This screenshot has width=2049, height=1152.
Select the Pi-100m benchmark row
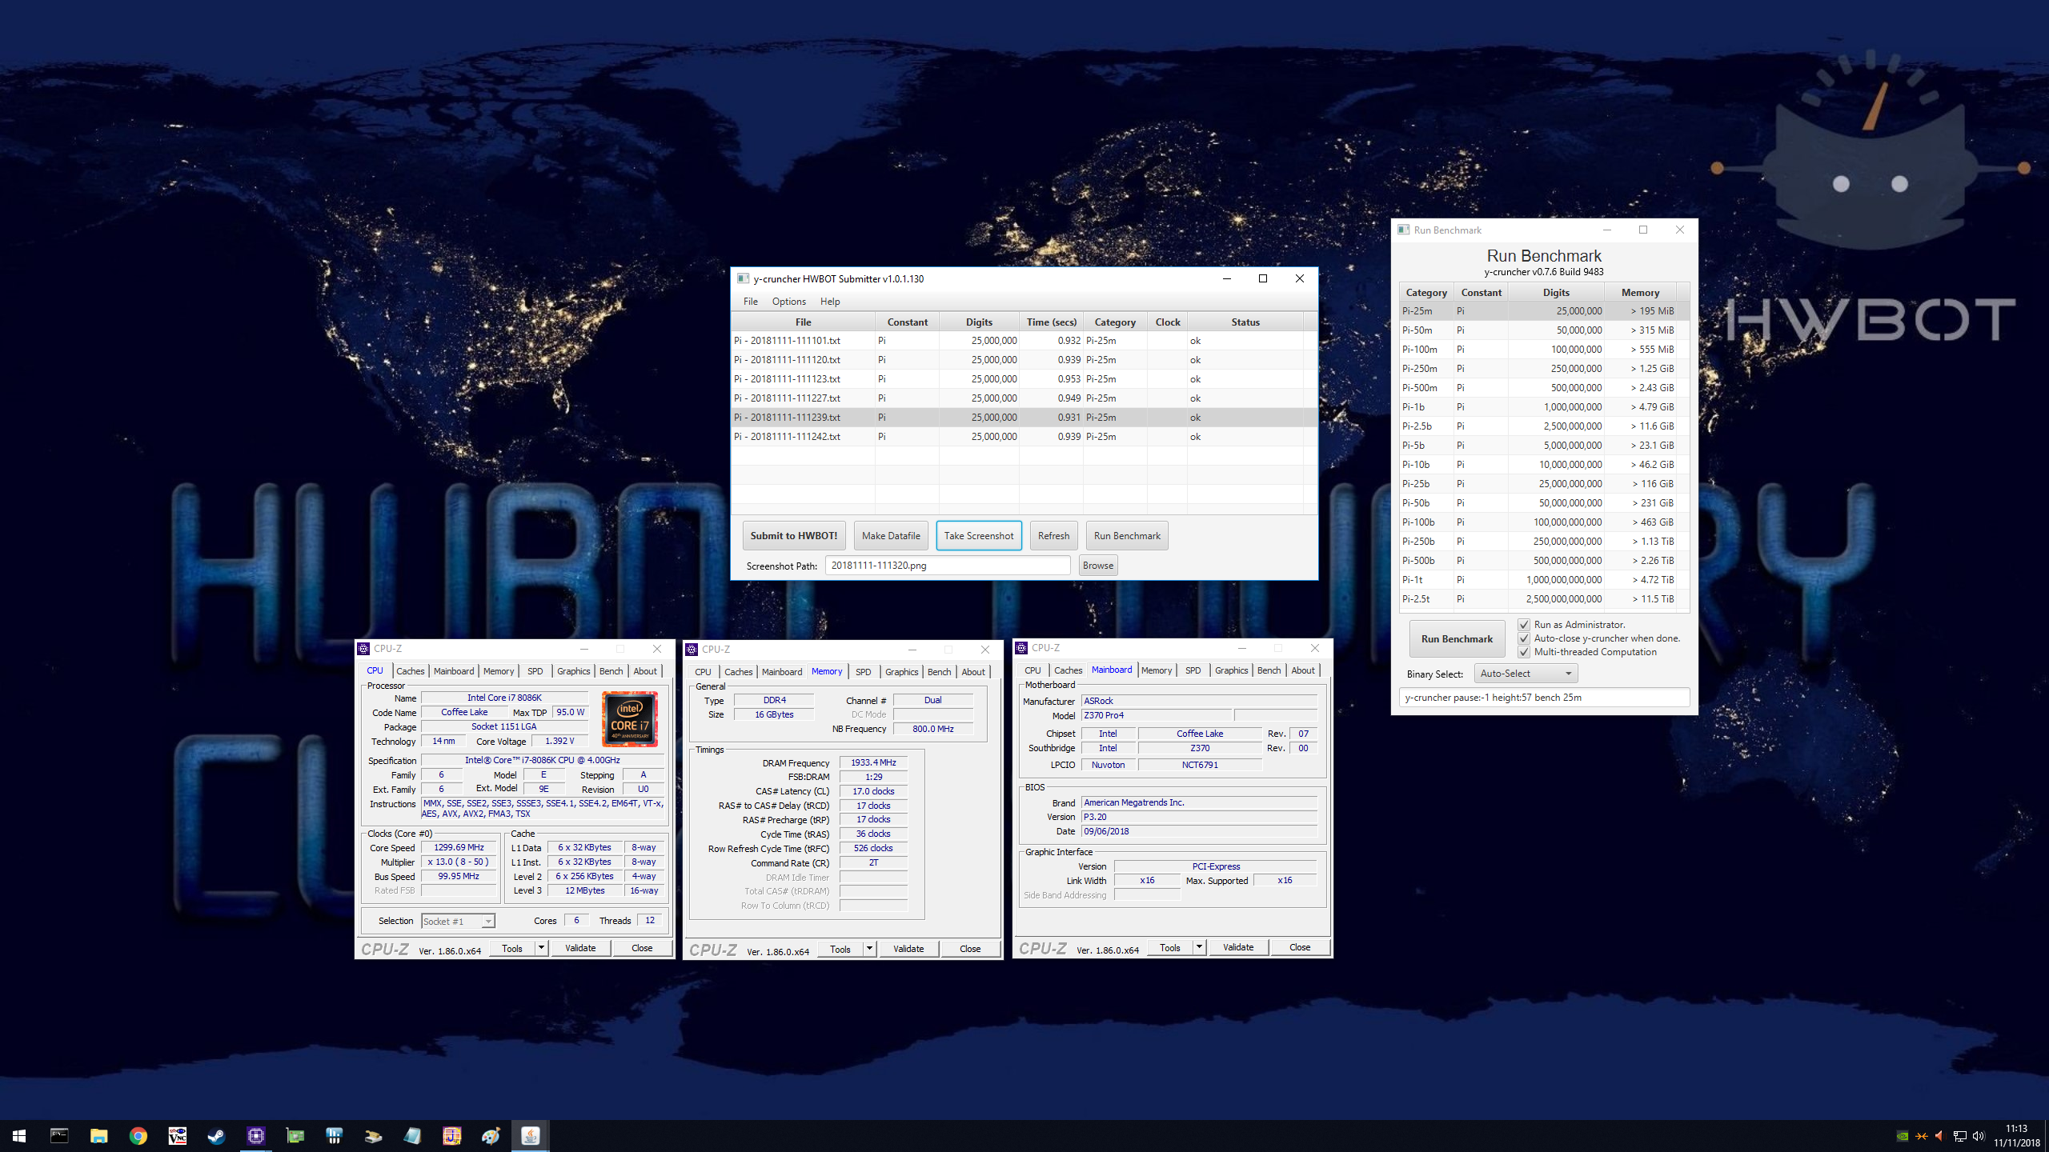click(1544, 350)
